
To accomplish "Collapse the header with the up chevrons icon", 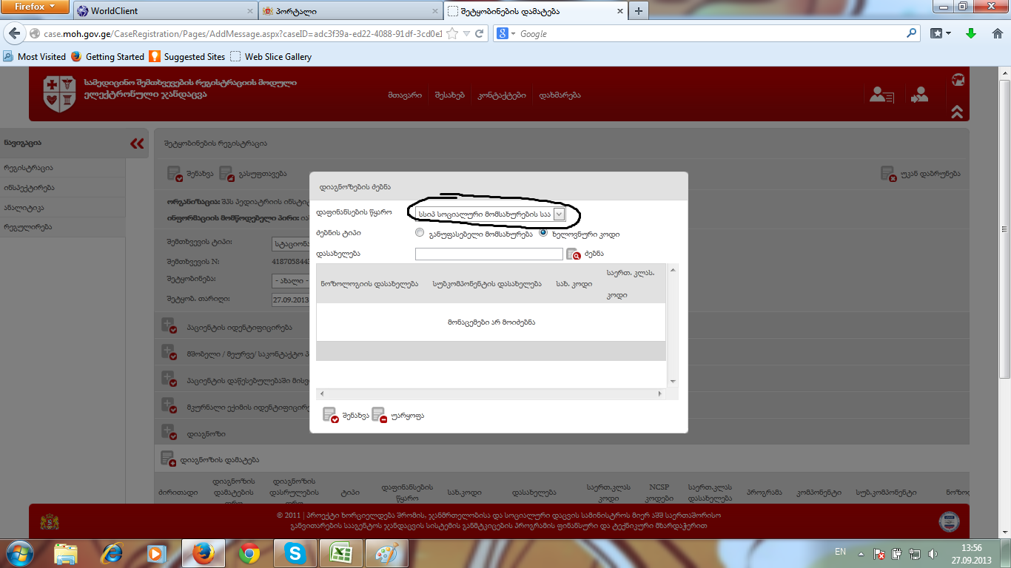I will (x=957, y=112).
